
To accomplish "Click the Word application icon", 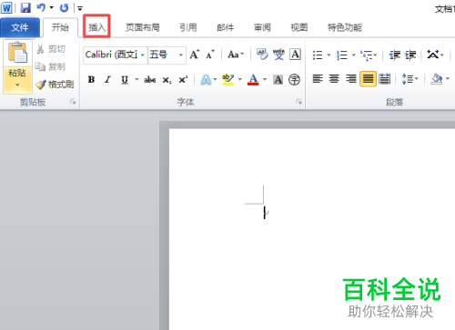I will pyautogui.click(x=6, y=8).
